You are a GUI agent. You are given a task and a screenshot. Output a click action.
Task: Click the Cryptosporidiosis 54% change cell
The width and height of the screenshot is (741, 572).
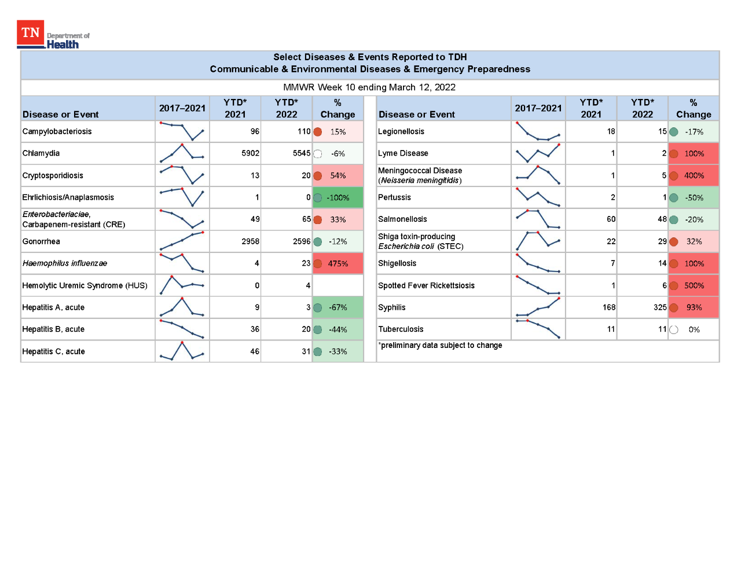pos(338,175)
